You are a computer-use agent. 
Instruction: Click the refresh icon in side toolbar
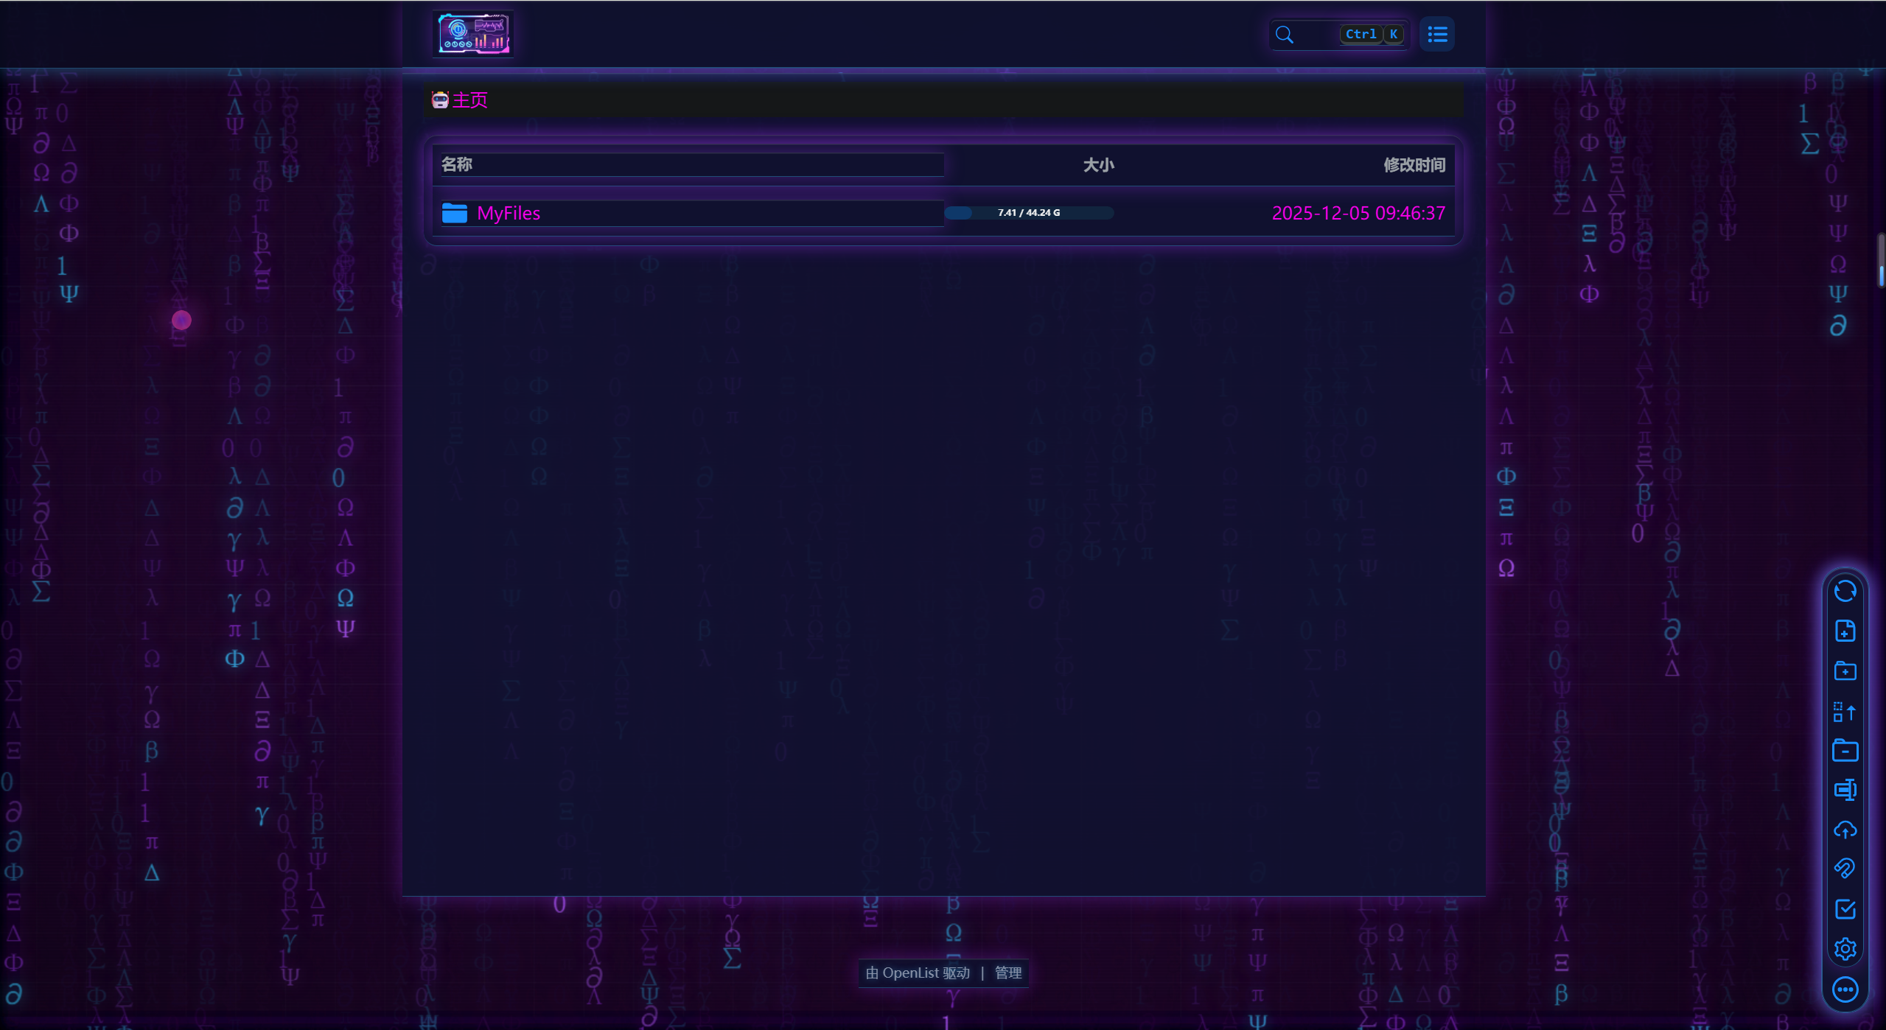coord(1845,591)
